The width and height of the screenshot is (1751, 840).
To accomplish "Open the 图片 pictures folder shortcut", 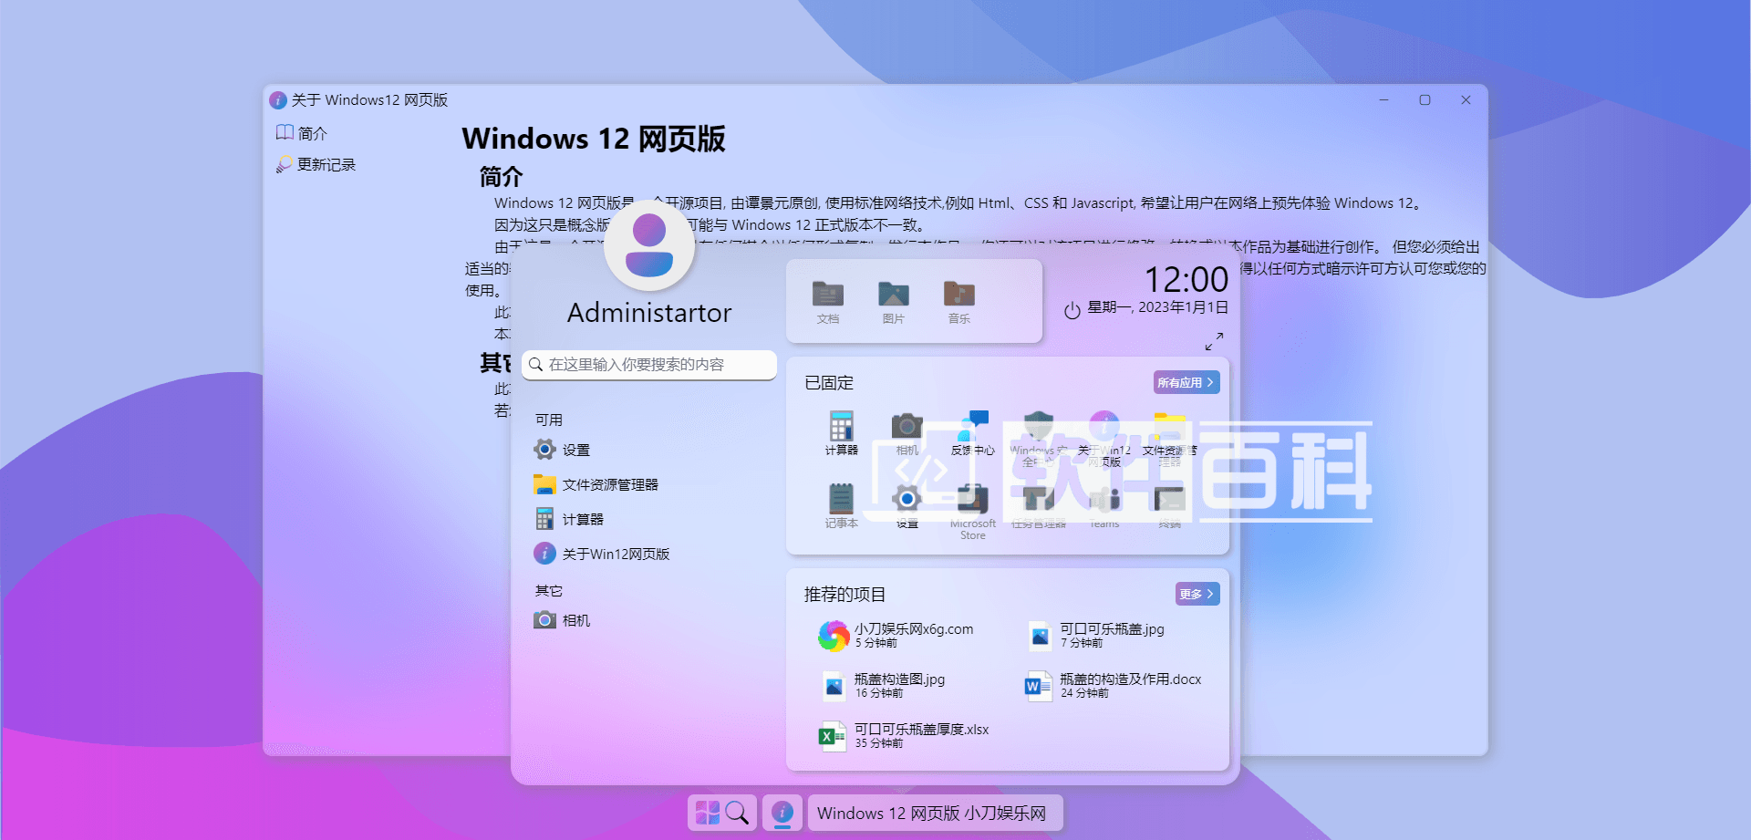I will 894,302.
